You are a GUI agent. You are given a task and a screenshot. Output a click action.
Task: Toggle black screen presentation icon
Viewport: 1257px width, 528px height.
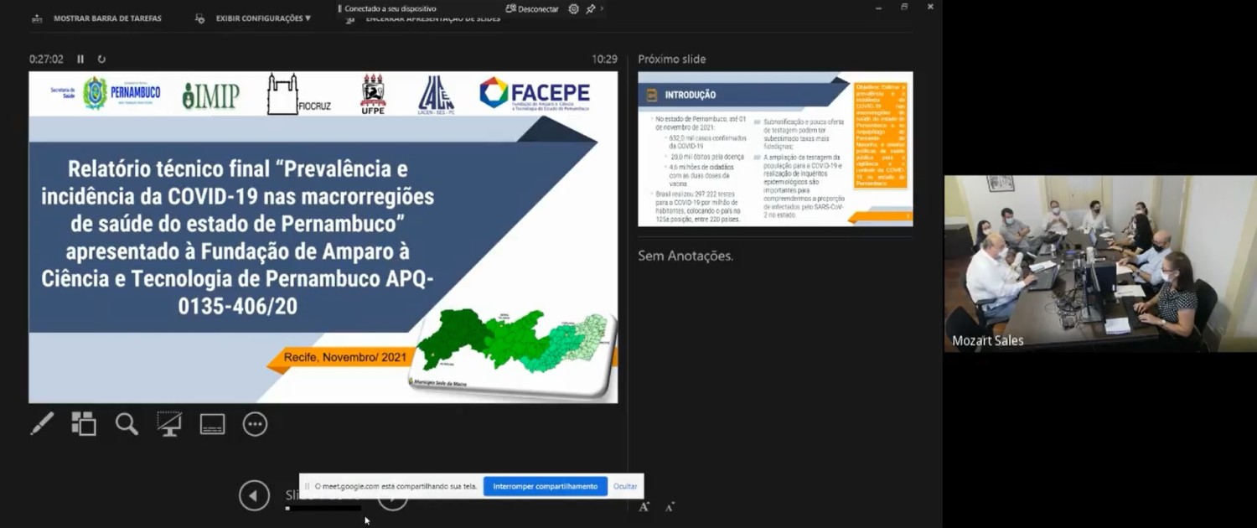169,424
